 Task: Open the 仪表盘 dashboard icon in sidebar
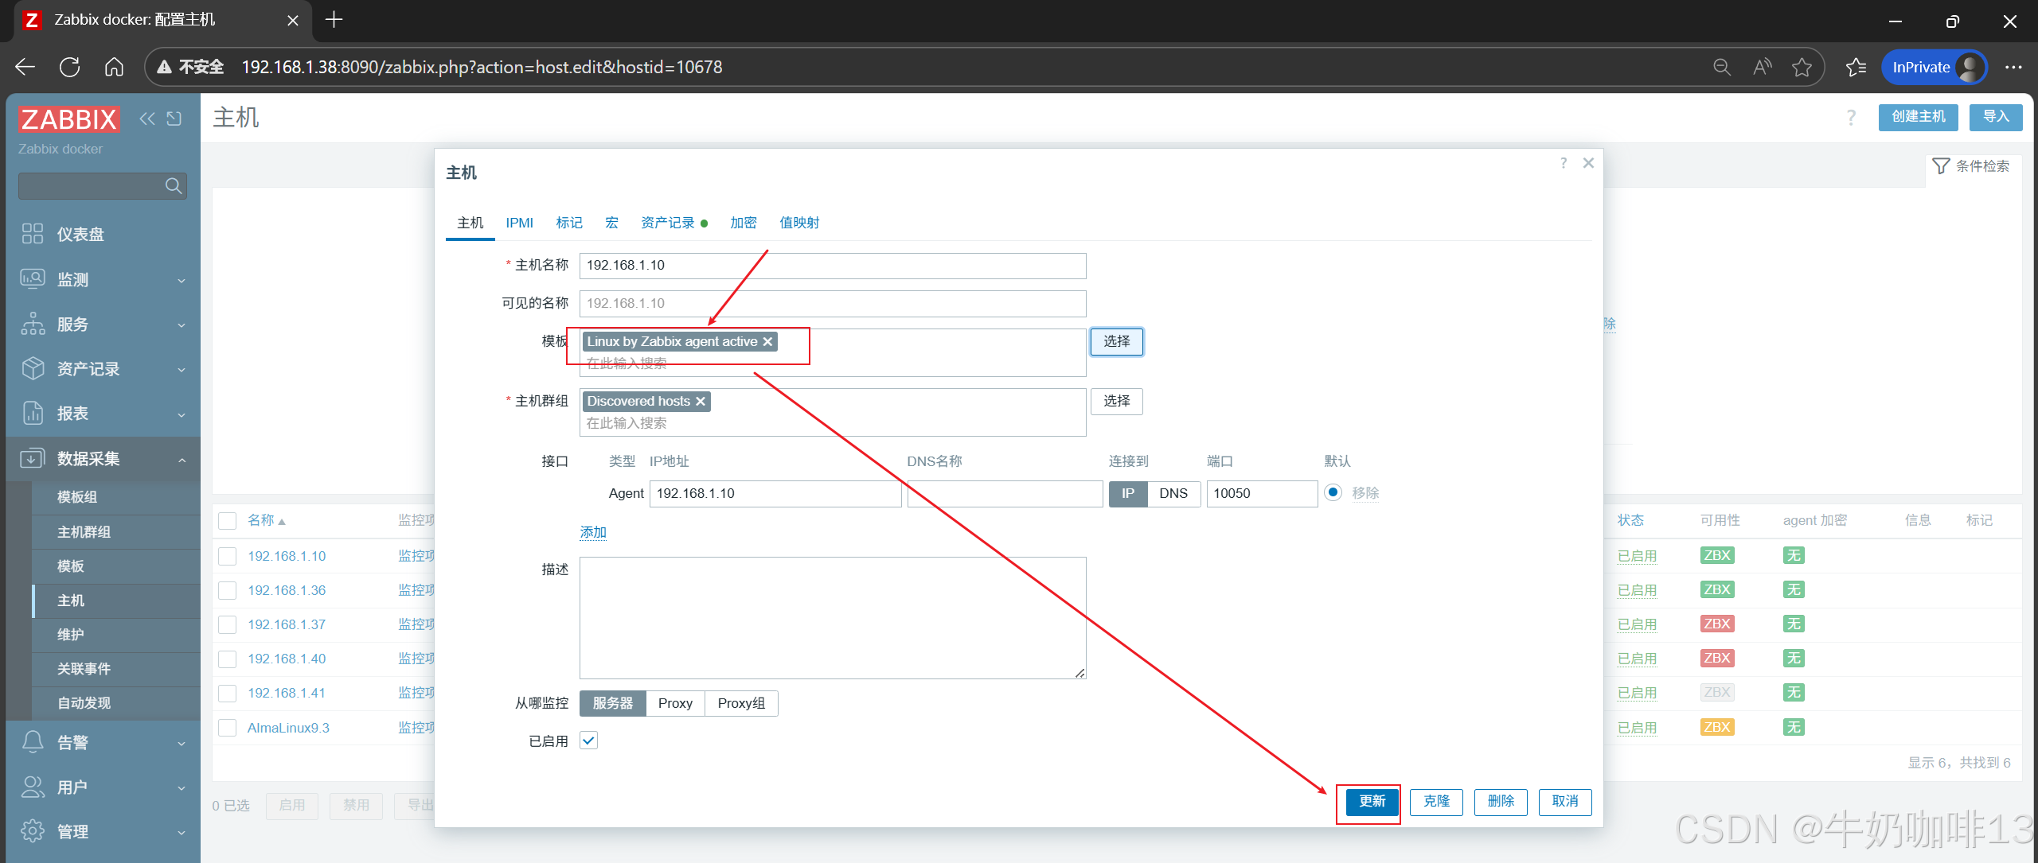click(33, 234)
